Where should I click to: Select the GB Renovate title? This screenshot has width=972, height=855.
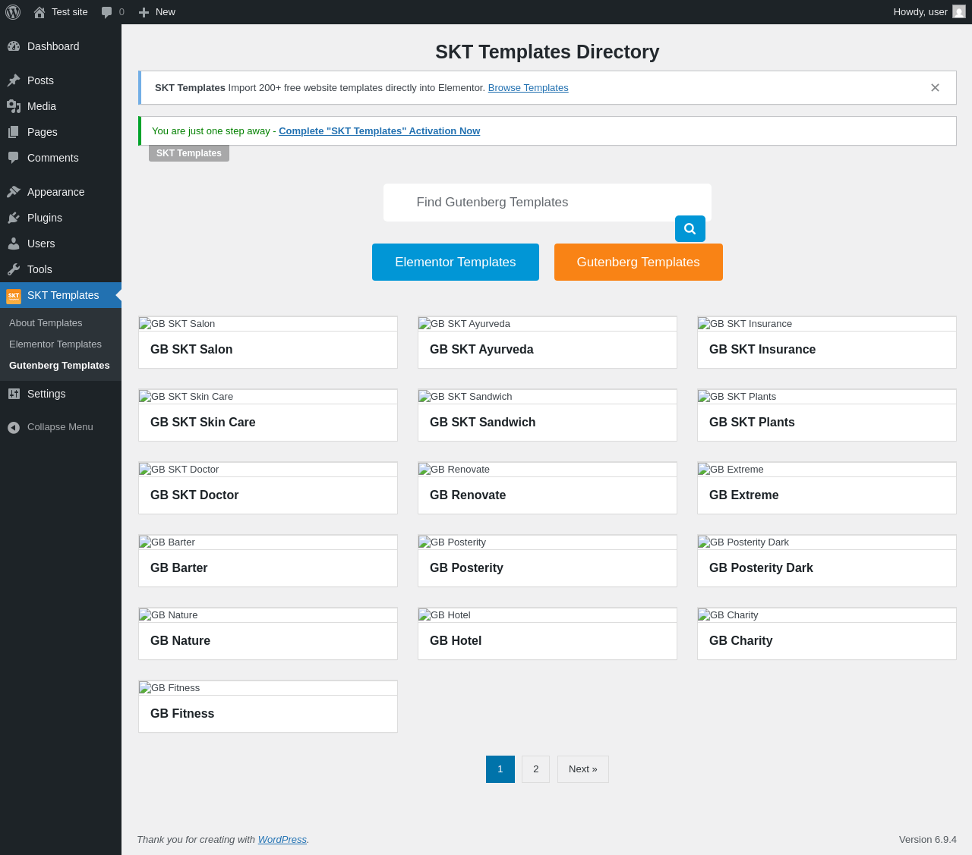click(x=468, y=495)
